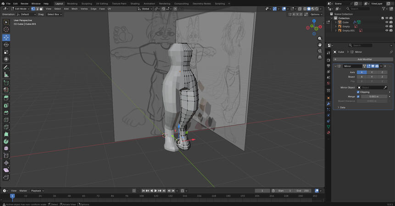Open the File menu
Image resolution: width=395 pixels, height=206 pixels.
[8, 4]
